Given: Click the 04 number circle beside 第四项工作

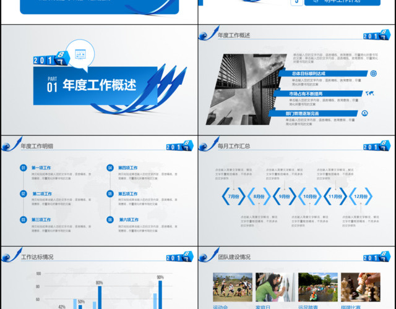Looking at the screenshot, I should tap(110, 167).
